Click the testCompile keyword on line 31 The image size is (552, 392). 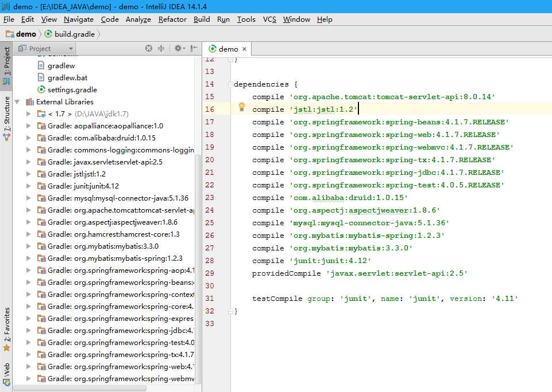click(x=277, y=299)
